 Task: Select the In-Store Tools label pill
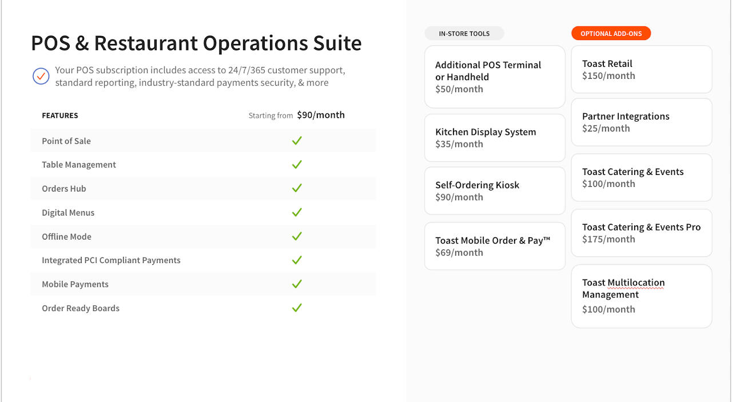[464, 34]
